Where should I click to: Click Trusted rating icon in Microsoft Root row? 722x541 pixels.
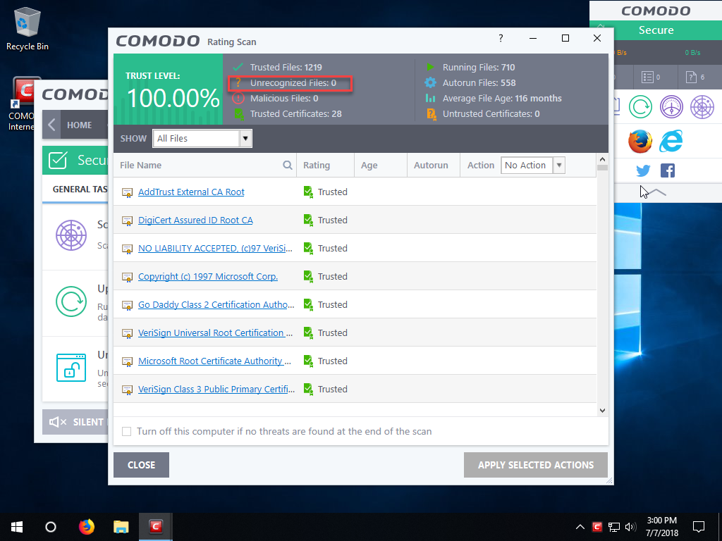pos(308,361)
